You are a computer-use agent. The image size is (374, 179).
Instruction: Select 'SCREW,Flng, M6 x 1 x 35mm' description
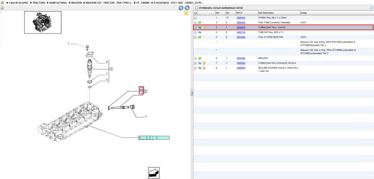coord(272,18)
